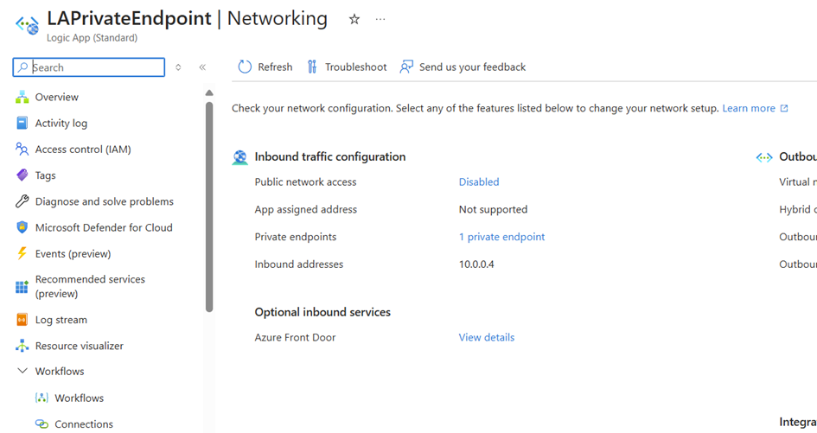
Task: Favorite this resource with the star icon
Action: pos(354,20)
